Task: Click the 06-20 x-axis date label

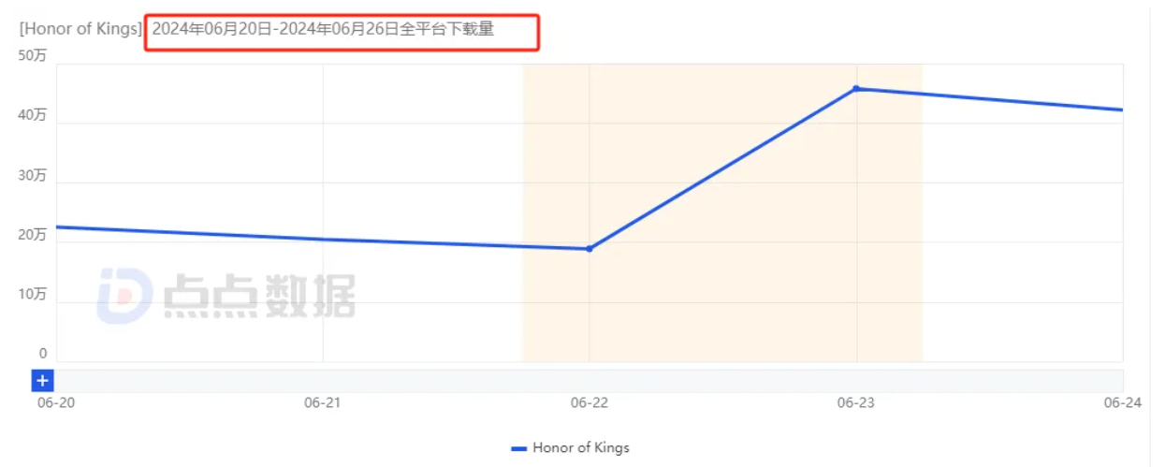Action: (55, 402)
